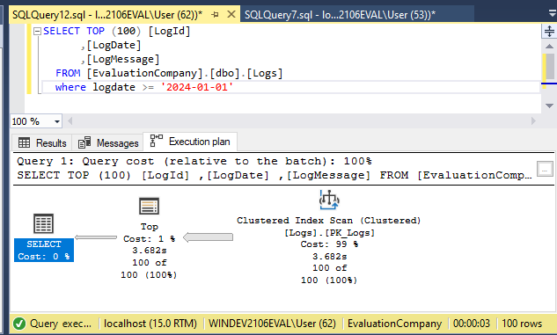Viewport: 557px width, 335px height.
Task: Click 'WINDEV2106EVAL\User (62)' in status bar
Action: pyautogui.click(x=272, y=324)
